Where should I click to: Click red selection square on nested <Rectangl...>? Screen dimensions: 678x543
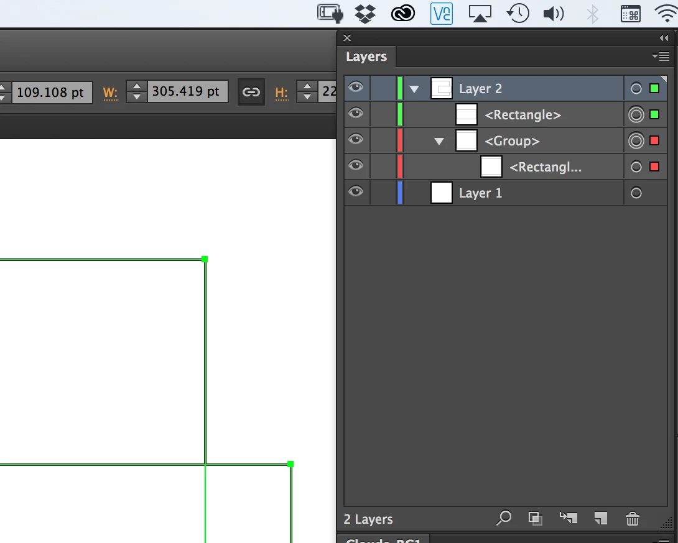click(654, 167)
